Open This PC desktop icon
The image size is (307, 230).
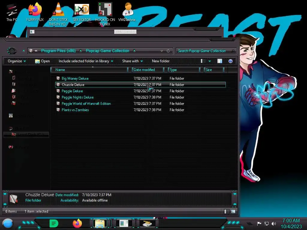click(12, 12)
